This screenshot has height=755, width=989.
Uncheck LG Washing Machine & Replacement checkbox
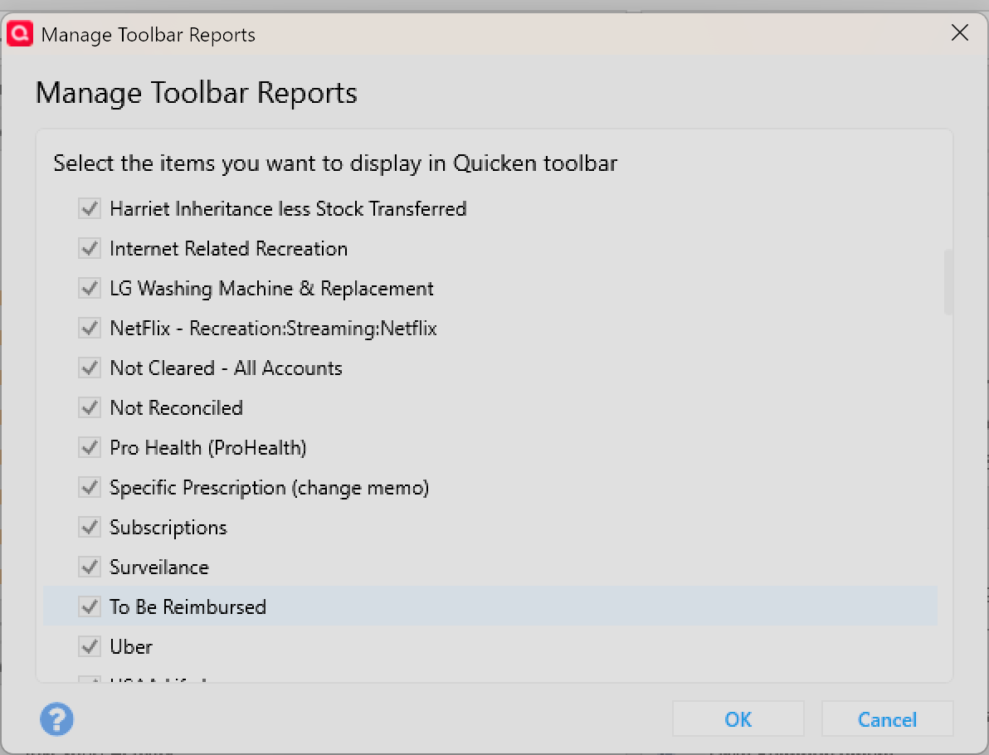[x=90, y=288]
